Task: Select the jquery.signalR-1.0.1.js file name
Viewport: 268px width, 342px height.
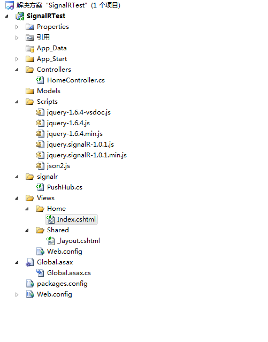Action: [80, 145]
